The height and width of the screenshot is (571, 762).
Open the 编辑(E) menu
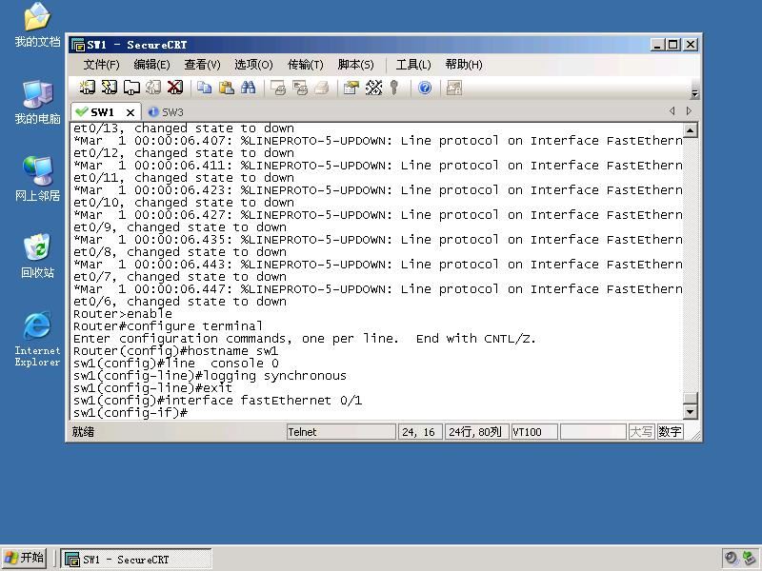(151, 65)
